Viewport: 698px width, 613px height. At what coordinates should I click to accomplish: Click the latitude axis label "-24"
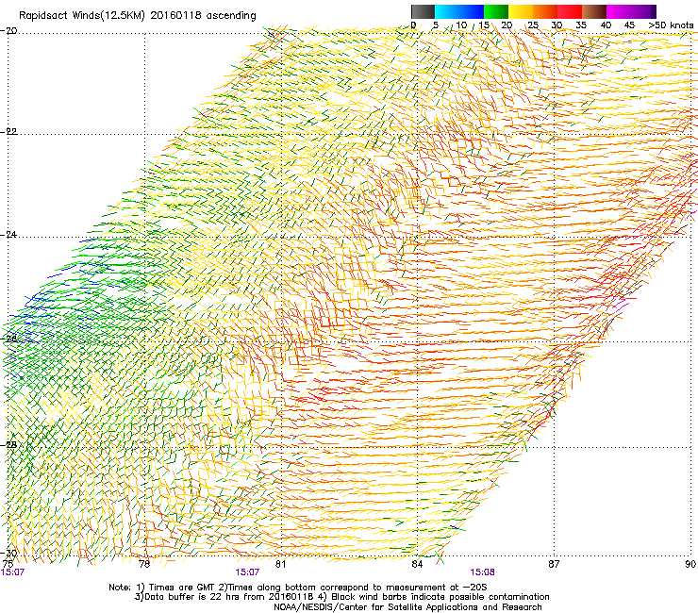[x=8, y=235]
